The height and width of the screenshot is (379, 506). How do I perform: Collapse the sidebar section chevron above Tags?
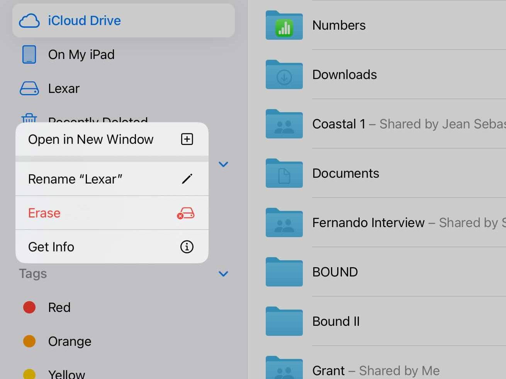pos(223,164)
